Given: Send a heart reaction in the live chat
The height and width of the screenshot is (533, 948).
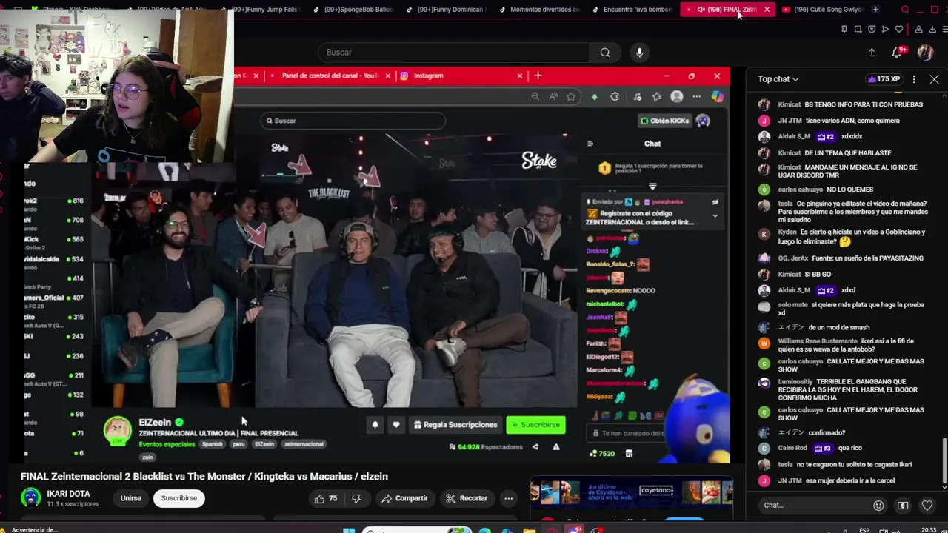Looking at the screenshot, I should click(927, 506).
